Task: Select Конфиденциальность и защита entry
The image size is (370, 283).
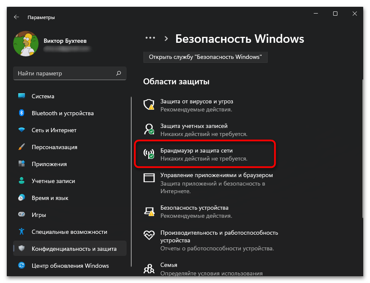Action: point(70,249)
